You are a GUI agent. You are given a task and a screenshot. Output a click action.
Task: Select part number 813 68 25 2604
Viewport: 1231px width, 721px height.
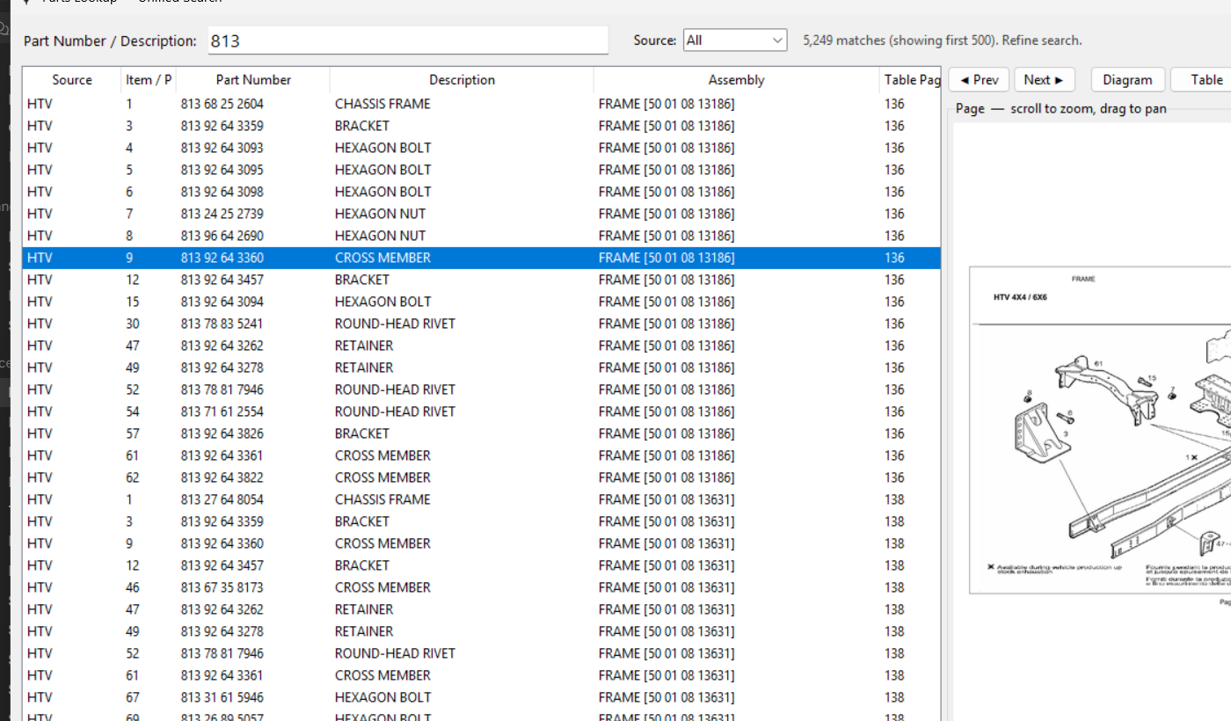coord(222,104)
